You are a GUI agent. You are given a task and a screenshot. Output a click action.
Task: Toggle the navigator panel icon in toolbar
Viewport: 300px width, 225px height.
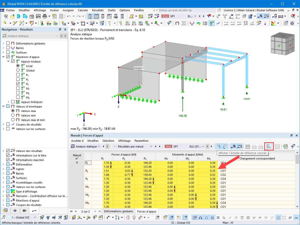tap(90, 16)
